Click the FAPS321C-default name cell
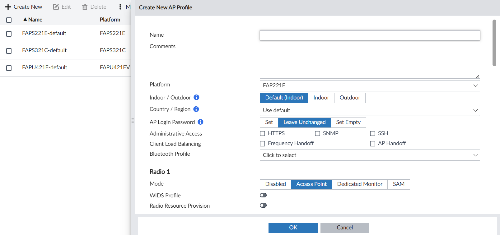 [x=58, y=51]
